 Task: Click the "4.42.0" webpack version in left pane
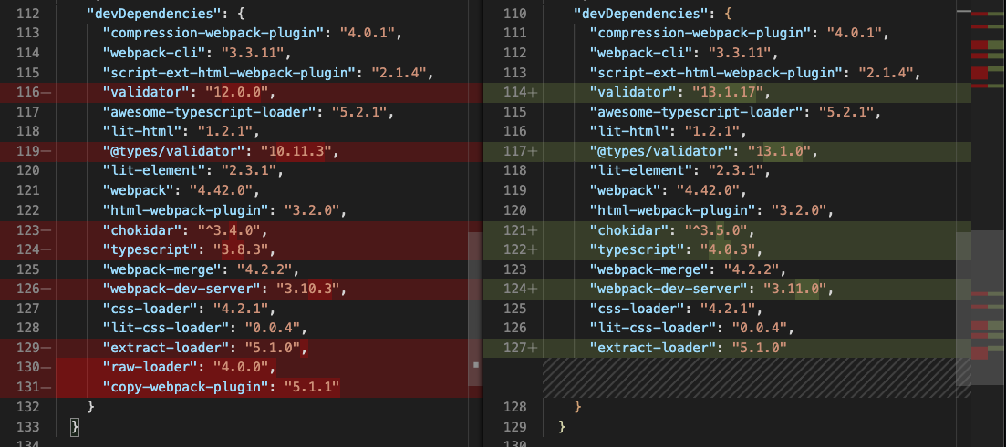pyautogui.click(x=222, y=191)
